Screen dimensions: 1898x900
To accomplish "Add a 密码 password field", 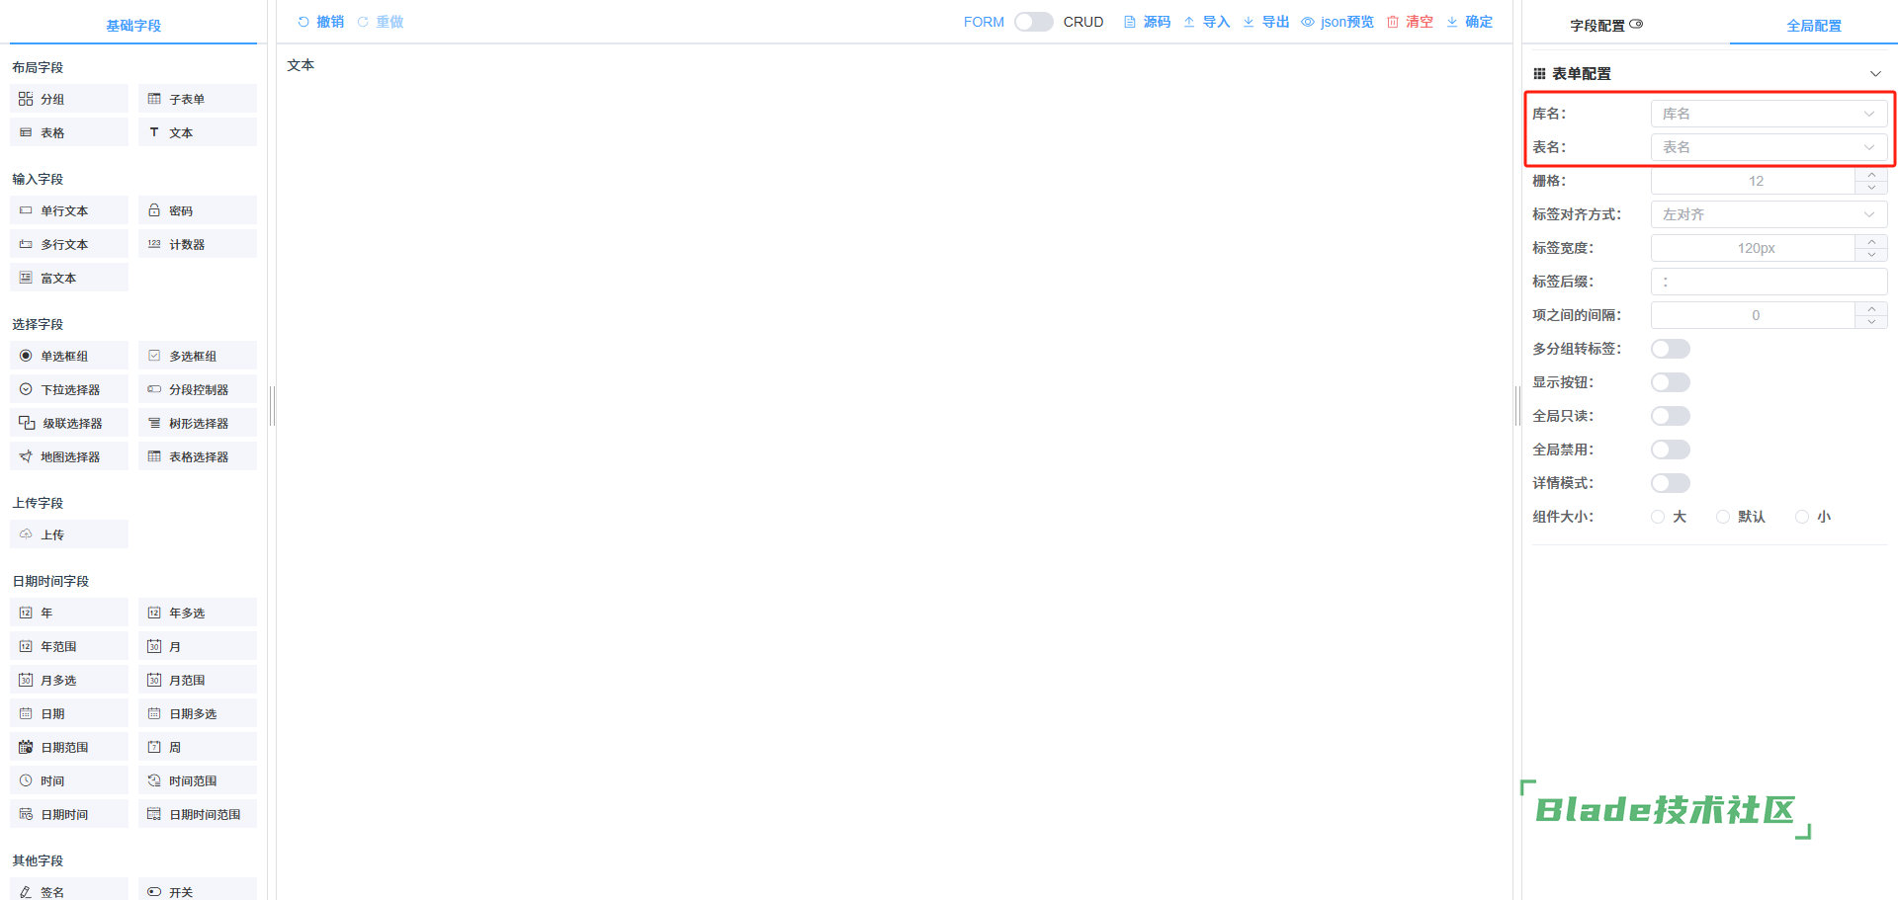I will 198,210.
